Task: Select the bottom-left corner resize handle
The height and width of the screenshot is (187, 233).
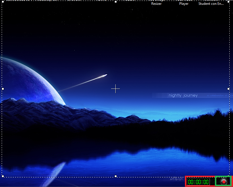Action: 3,176
